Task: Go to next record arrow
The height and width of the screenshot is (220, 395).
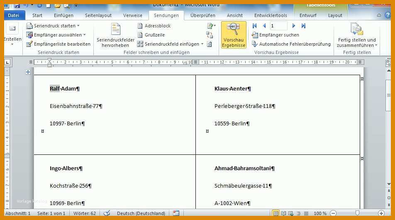Action: point(293,26)
